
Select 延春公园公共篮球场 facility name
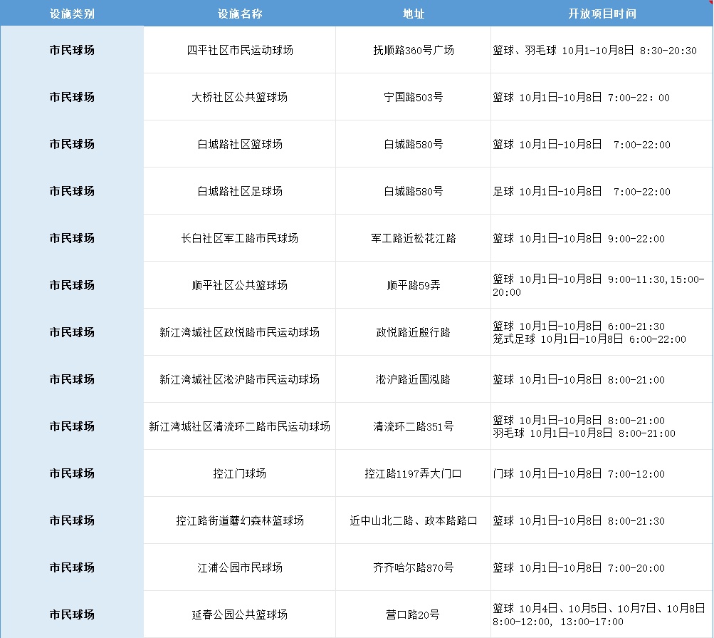click(240, 614)
